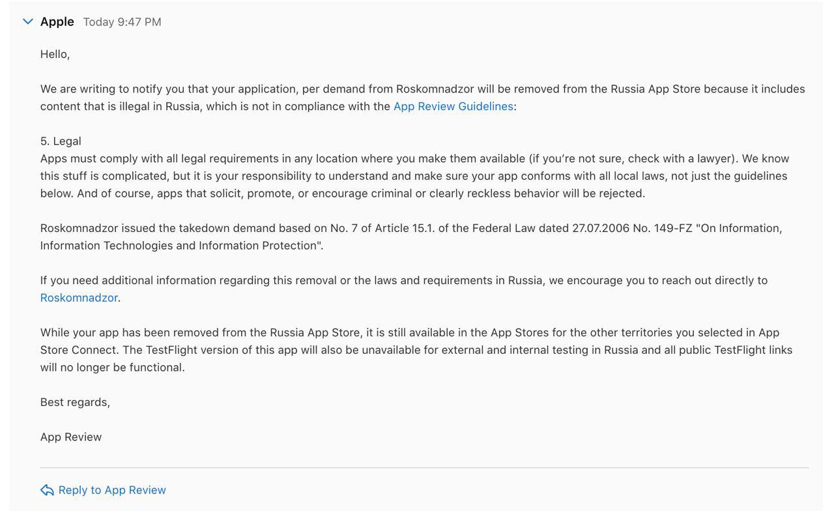This screenshot has width=834, height=524.
Task: Select the Apple sender name label
Action: point(58,21)
